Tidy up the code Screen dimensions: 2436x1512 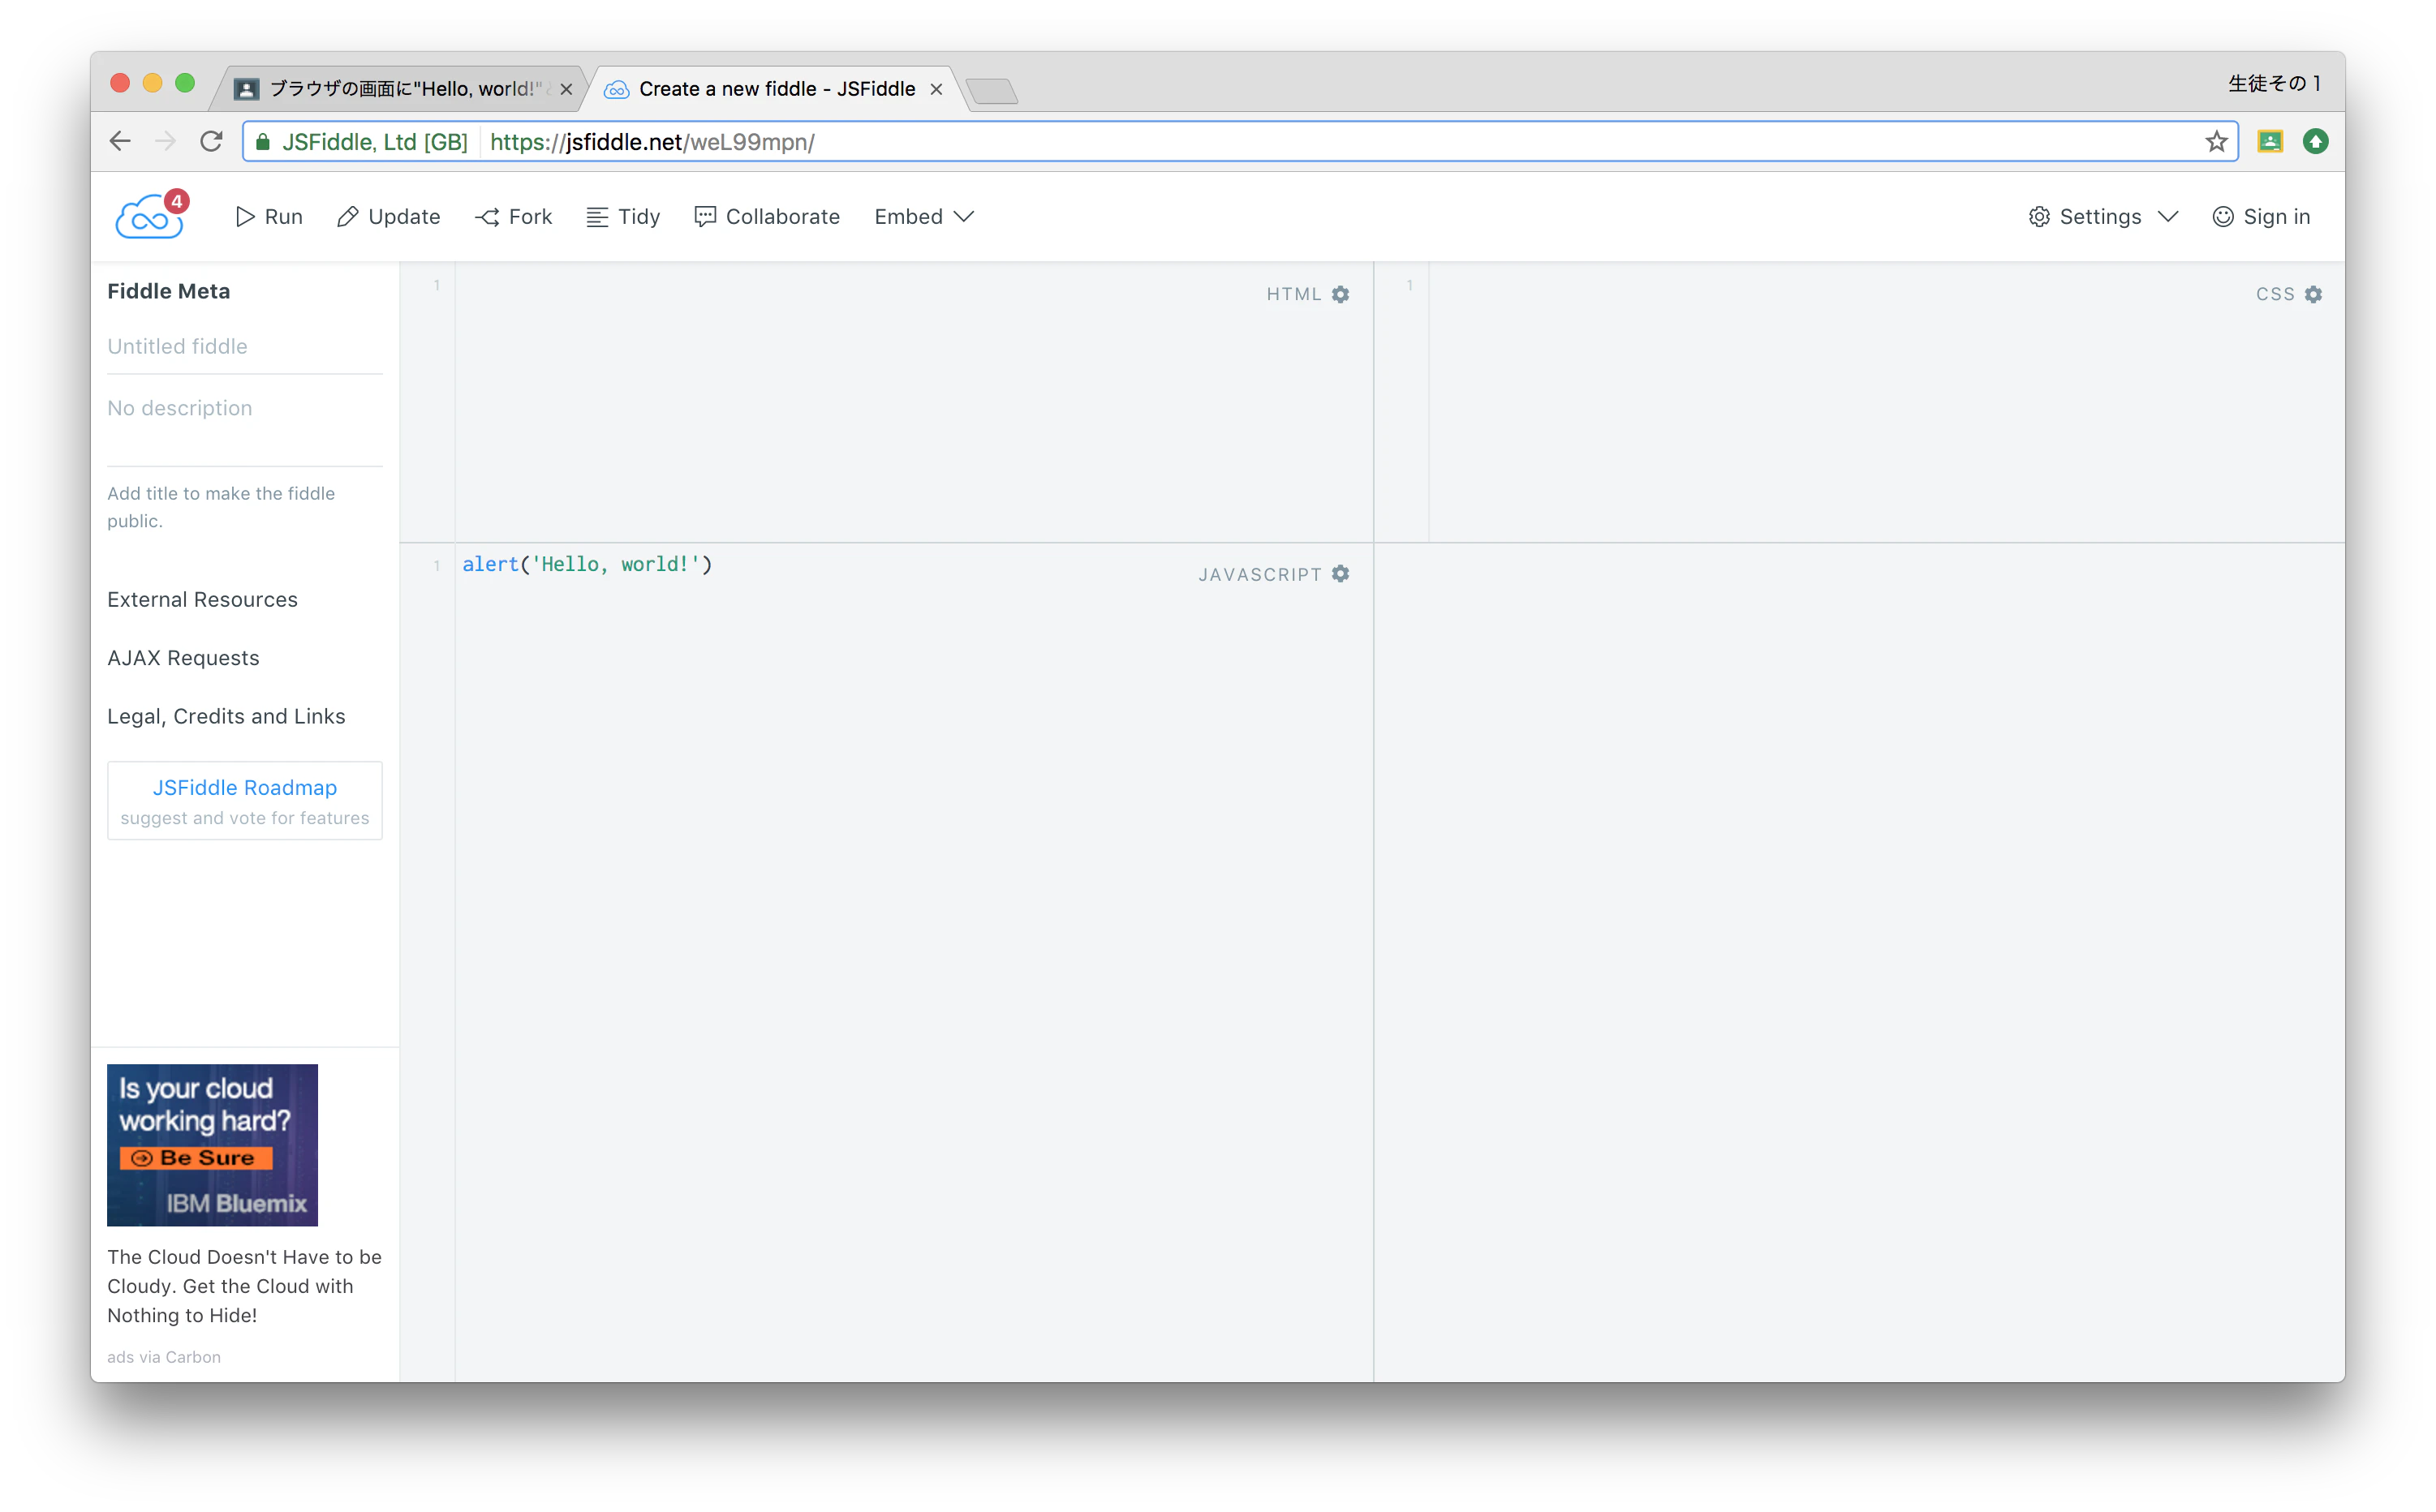(x=623, y=217)
